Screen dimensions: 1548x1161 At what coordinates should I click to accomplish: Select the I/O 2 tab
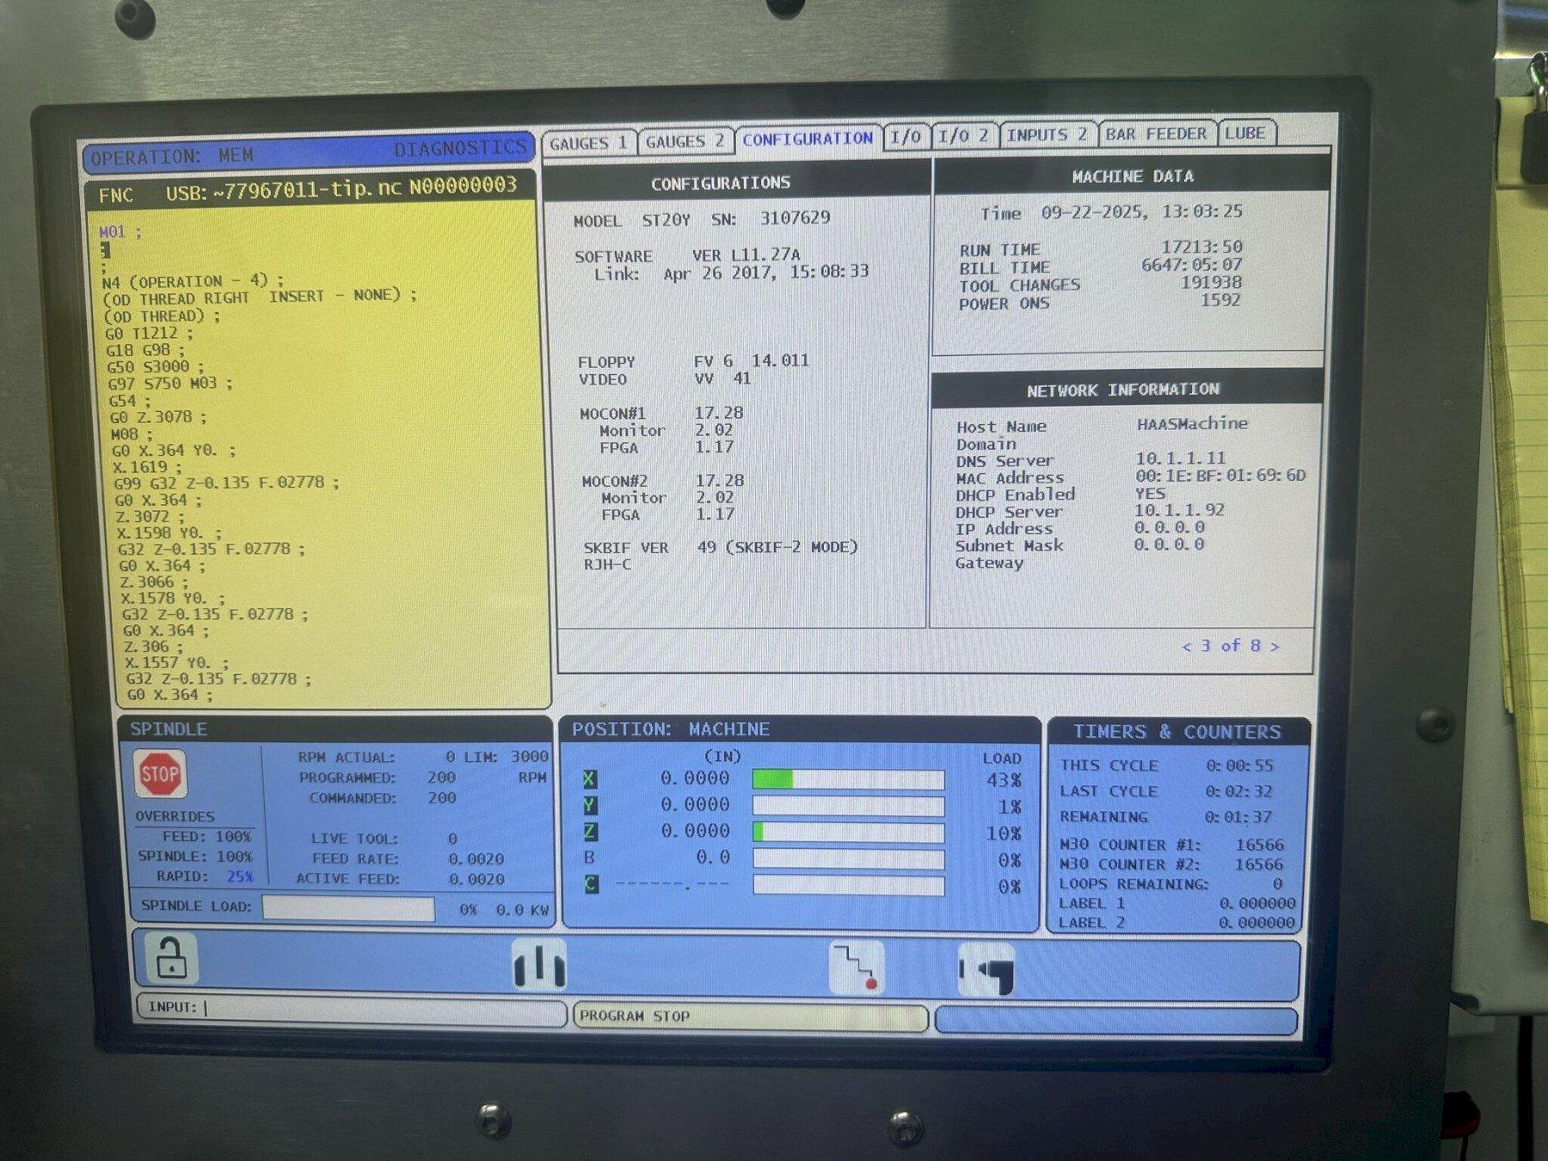[x=963, y=136]
